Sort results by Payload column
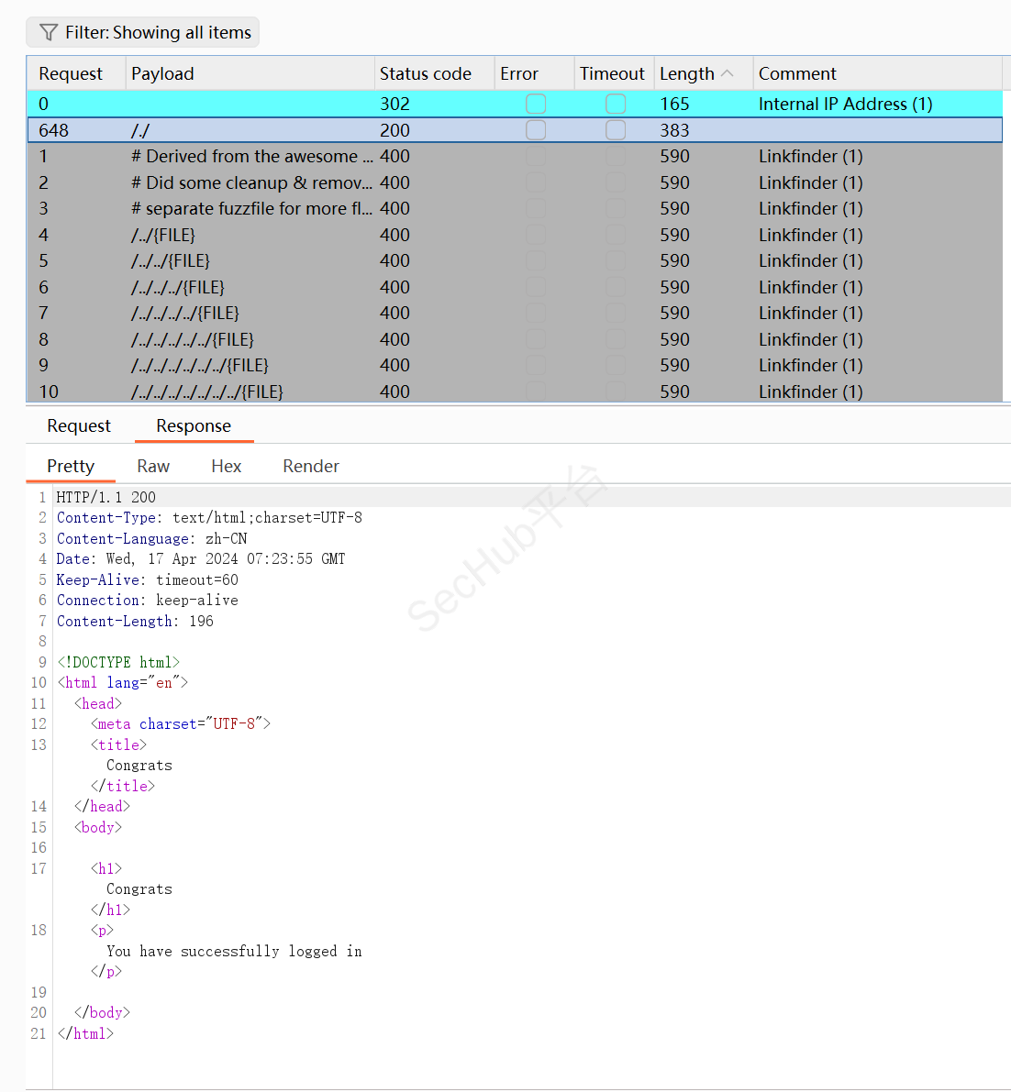Screen dimensions: 1011x1092 162,73
